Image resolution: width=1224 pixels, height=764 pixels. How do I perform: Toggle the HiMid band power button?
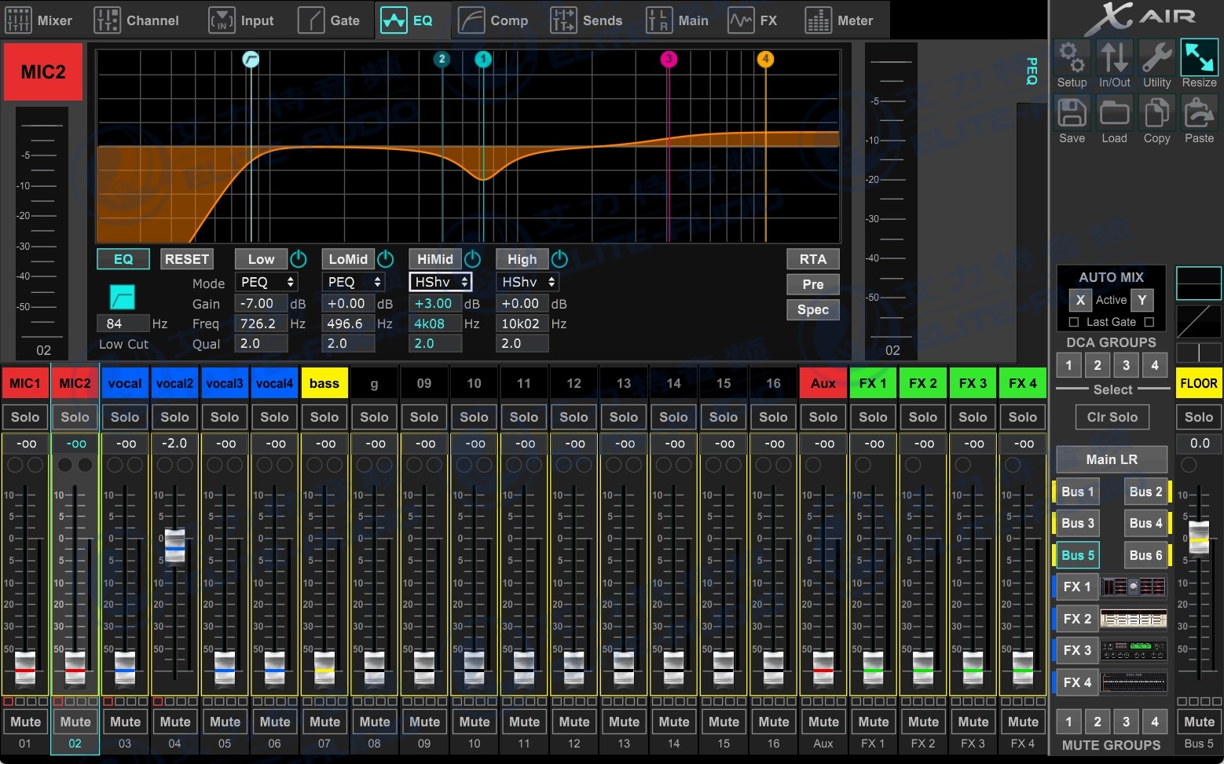[472, 258]
